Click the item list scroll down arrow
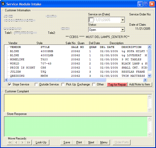The image size is (156, 148). (x=149, y=76)
